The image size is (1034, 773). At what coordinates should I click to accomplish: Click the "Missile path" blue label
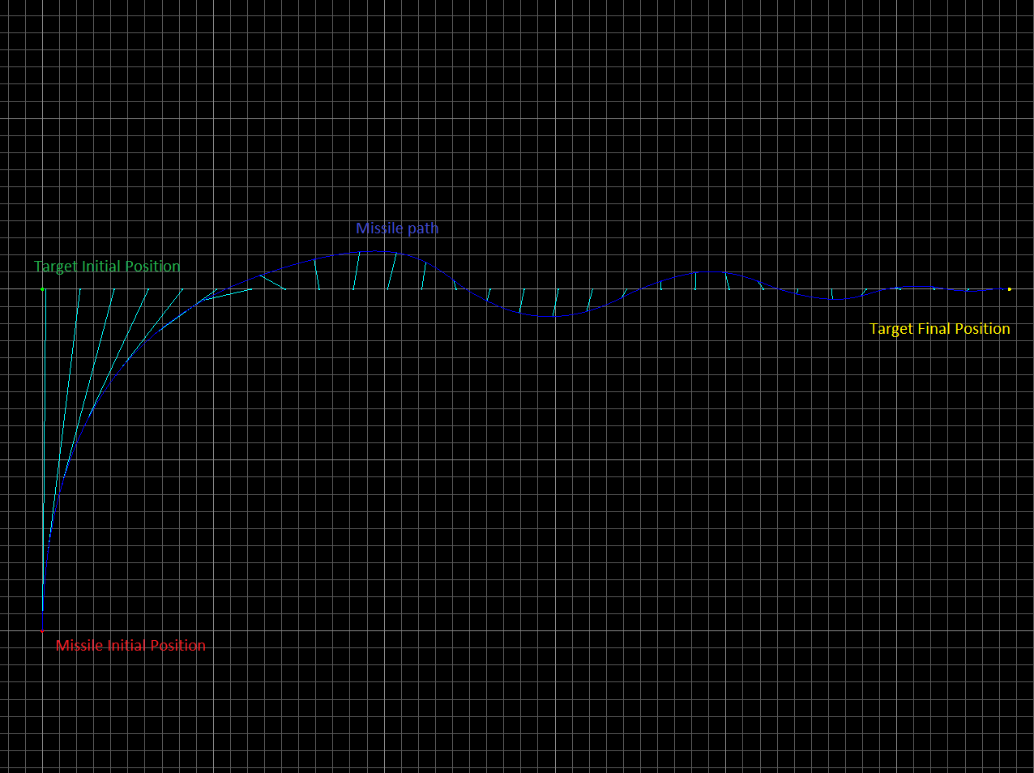coord(397,228)
